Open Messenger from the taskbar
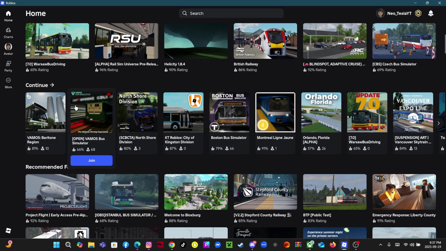 [x=218, y=245]
